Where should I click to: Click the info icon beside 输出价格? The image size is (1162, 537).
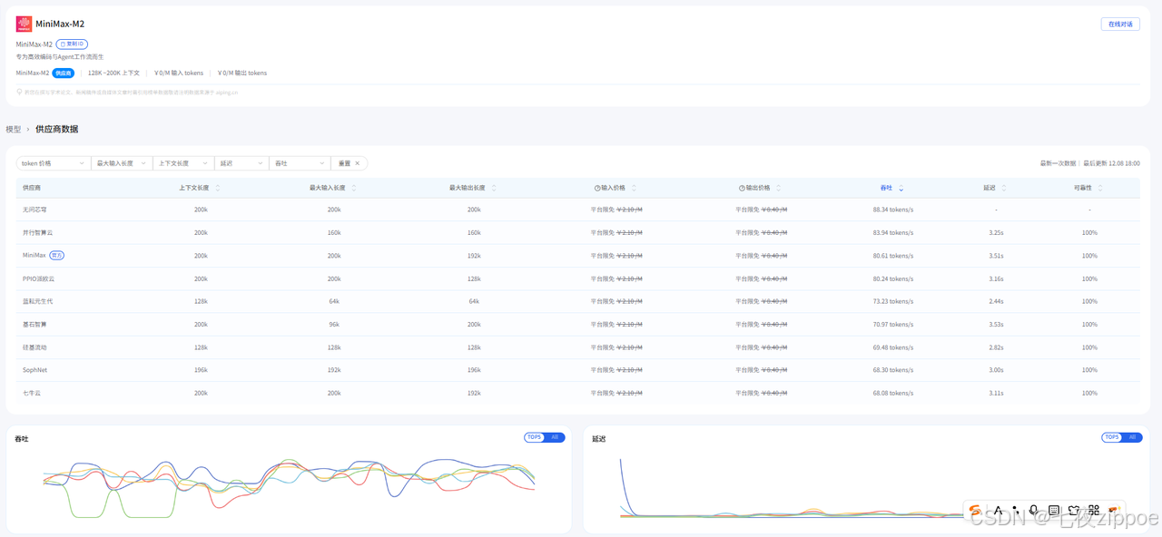coord(743,188)
